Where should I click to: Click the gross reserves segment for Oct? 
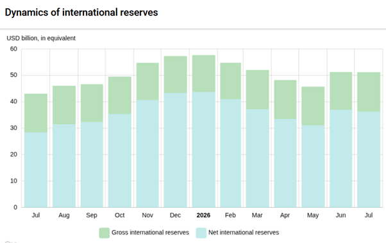click(120, 96)
